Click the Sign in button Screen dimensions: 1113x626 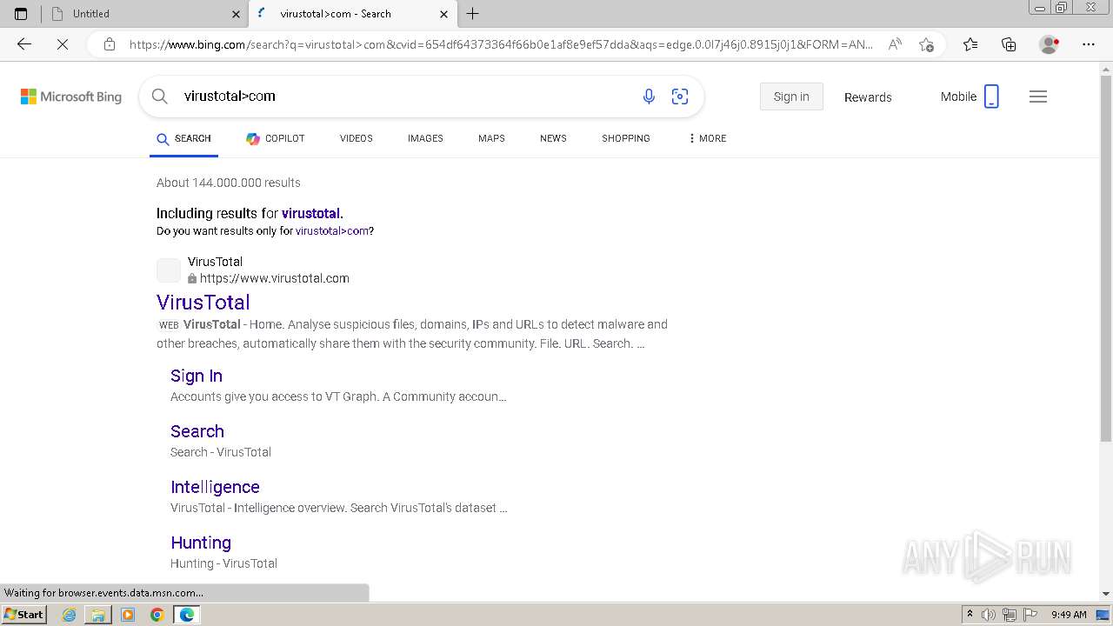click(x=791, y=97)
